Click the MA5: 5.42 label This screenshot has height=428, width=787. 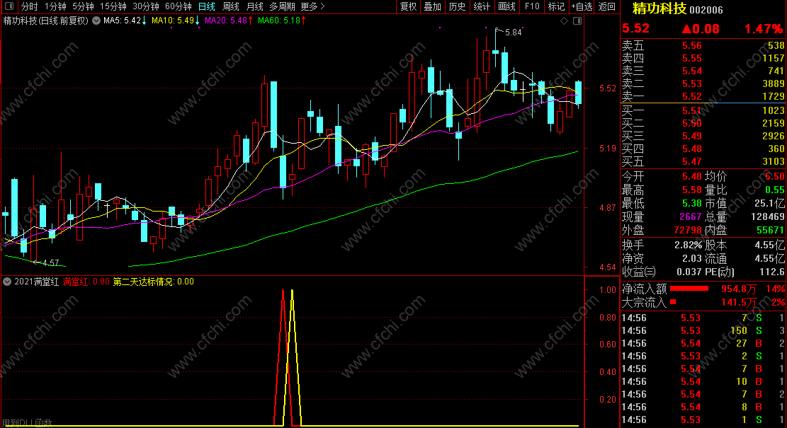(125, 21)
